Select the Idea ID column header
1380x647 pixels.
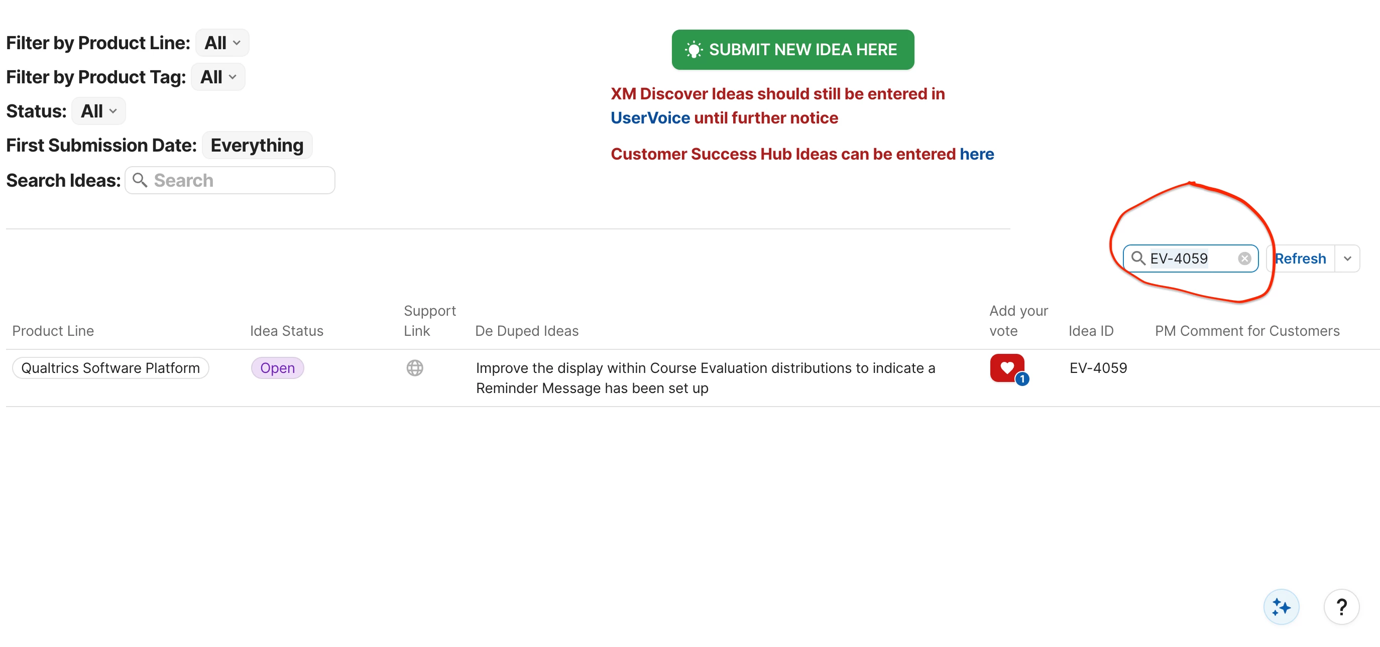1091,331
